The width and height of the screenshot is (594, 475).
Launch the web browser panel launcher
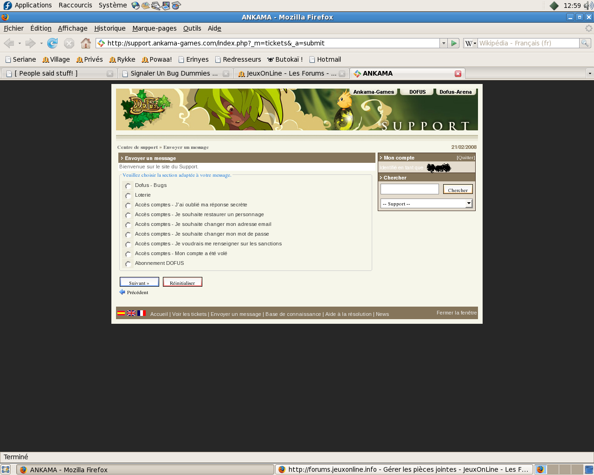(x=136, y=6)
